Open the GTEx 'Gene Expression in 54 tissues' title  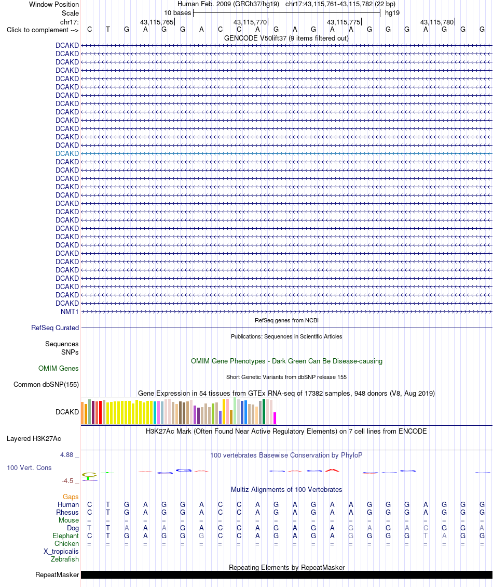pyautogui.click(x=286, y=394)
